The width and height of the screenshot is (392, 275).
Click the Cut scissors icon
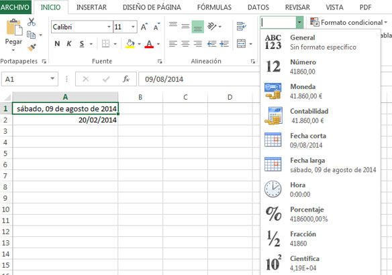click(x=32, y=22)
